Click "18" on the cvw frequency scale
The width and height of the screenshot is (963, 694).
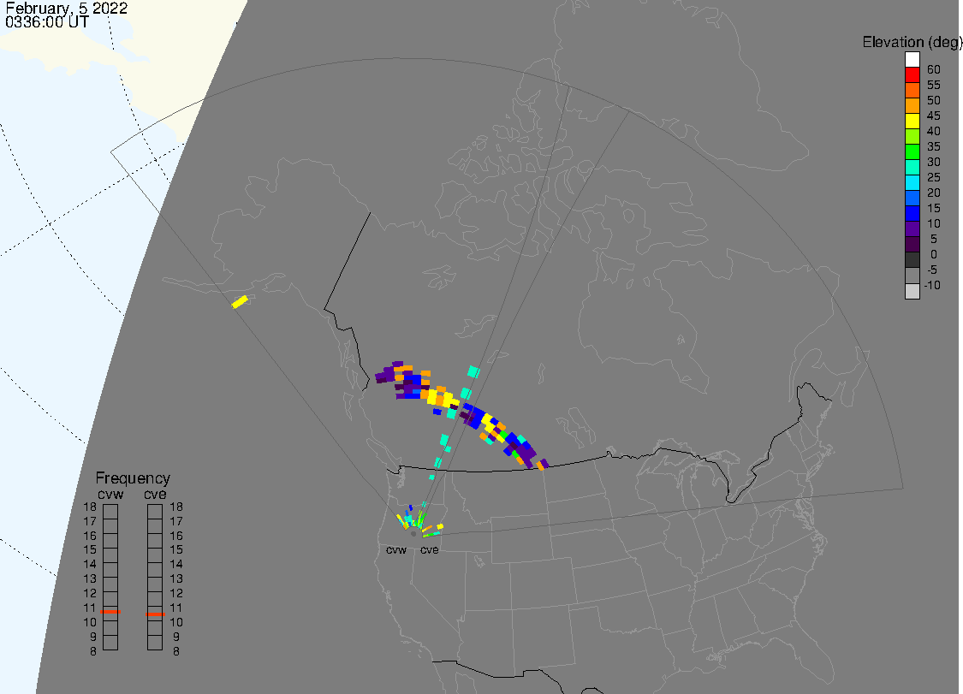(90, 507)
